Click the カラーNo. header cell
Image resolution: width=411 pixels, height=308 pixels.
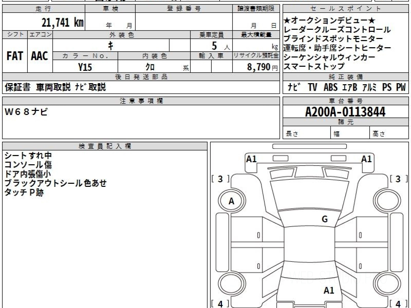[x=85, y=56]
